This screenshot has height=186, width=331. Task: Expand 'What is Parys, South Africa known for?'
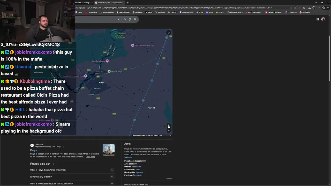72,170
